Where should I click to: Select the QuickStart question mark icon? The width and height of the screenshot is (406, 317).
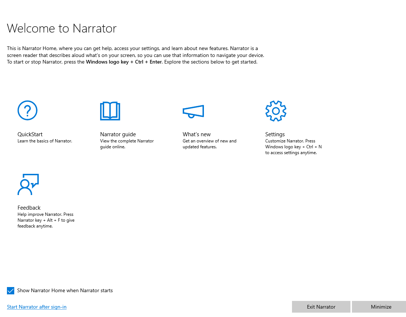pos(27,110)
